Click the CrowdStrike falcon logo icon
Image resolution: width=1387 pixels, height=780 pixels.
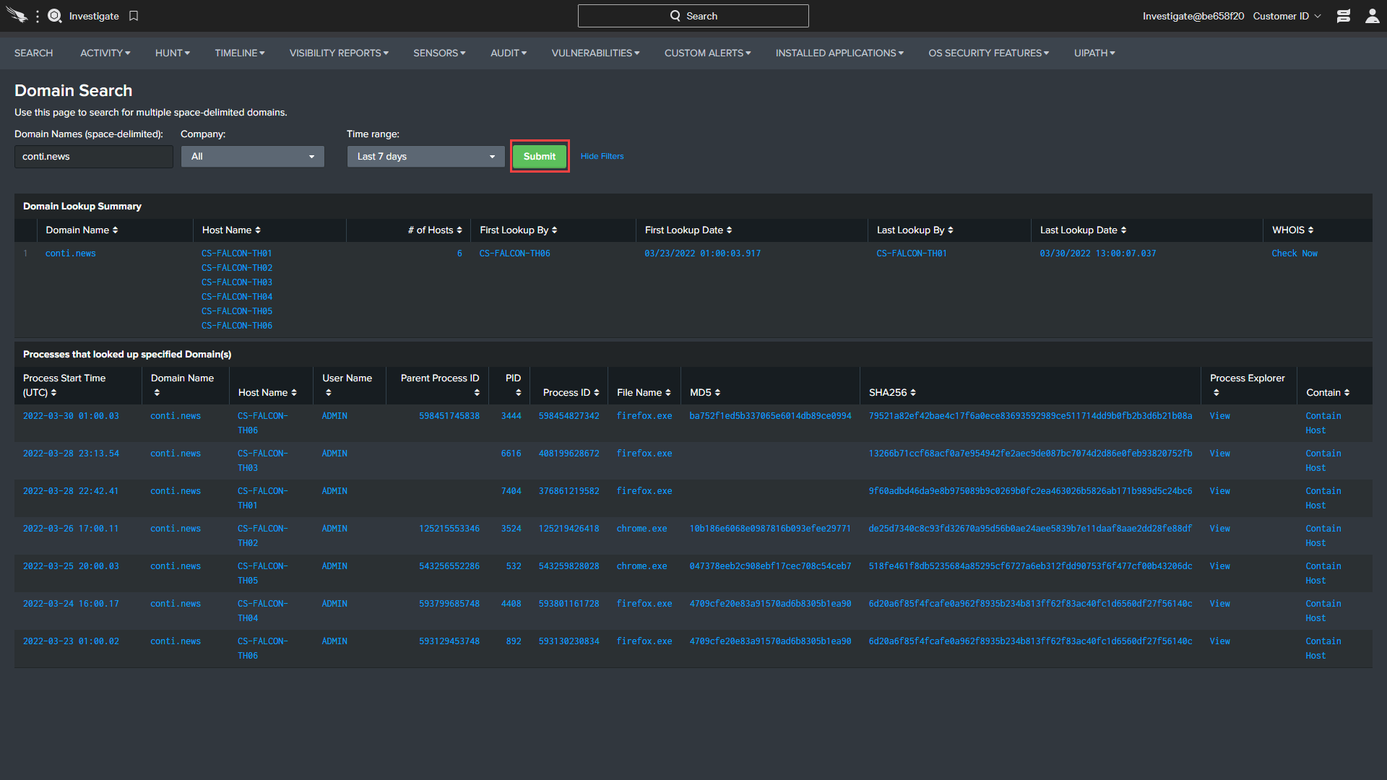(17, 16)
